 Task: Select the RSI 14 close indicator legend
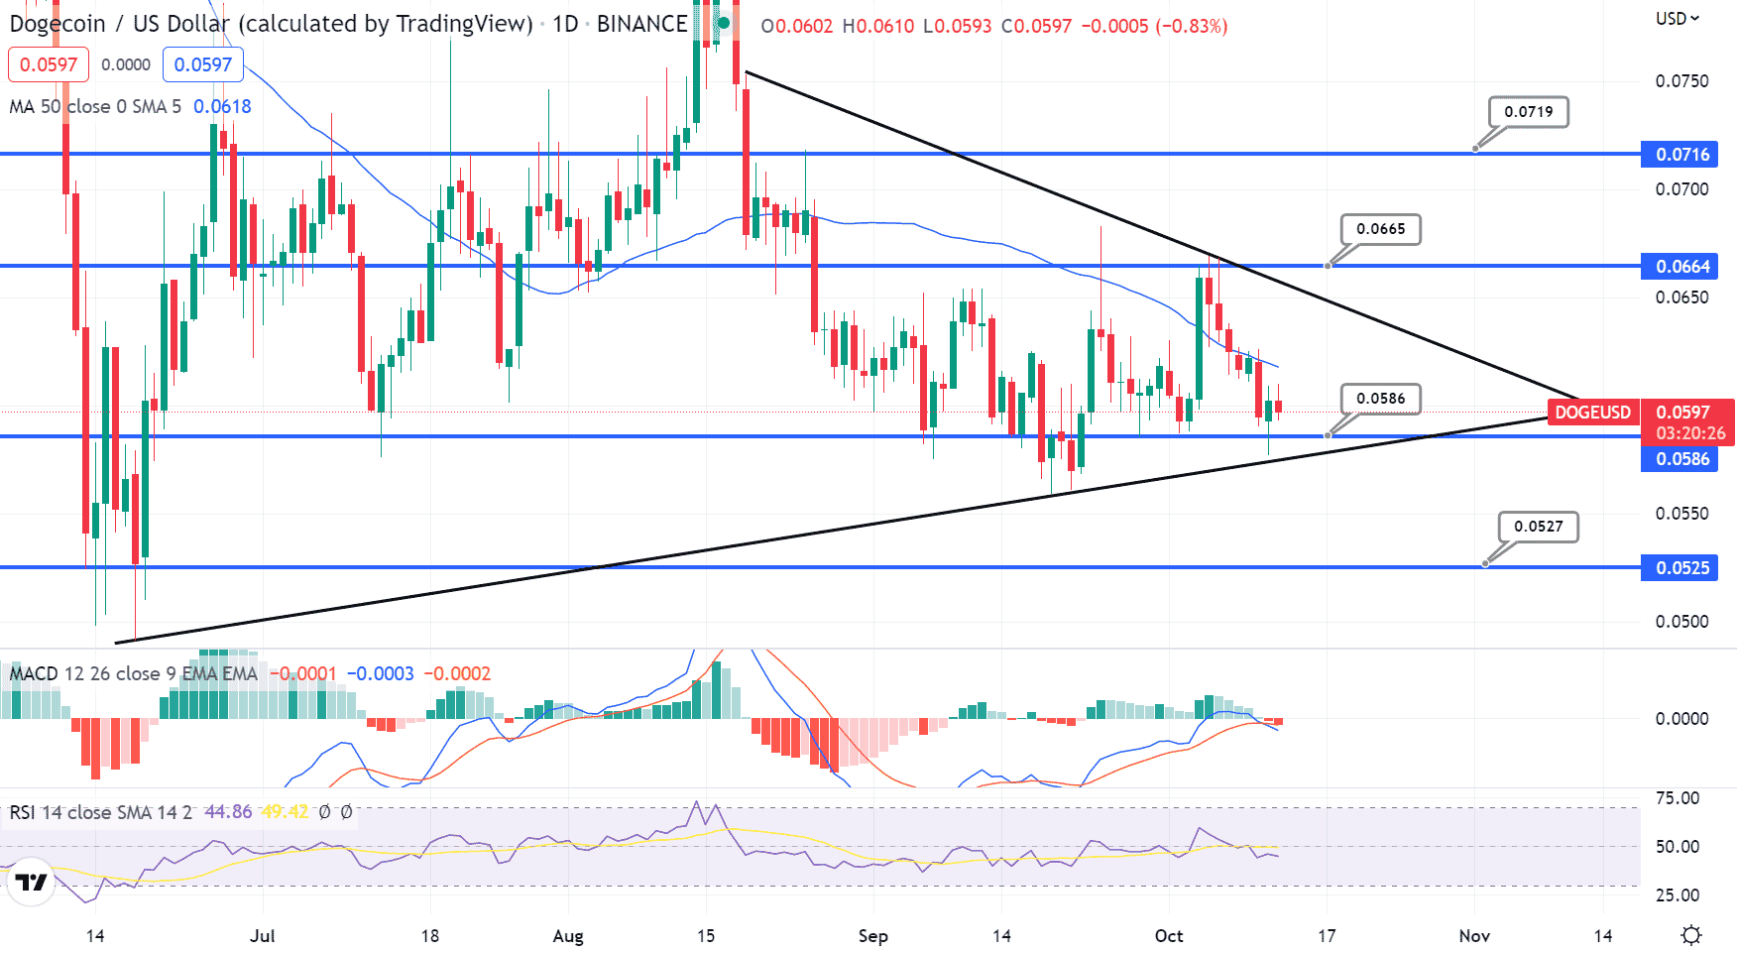(x=100, y=812)
